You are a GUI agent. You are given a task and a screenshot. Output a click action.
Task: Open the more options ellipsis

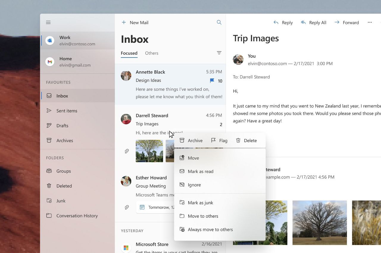(x=370, y=23)
